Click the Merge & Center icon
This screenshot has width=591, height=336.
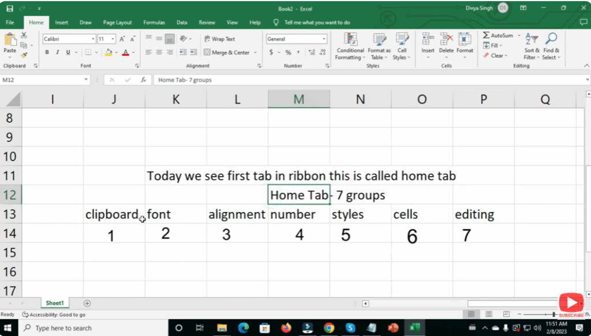pyautogui.click(x=229, y=52)
